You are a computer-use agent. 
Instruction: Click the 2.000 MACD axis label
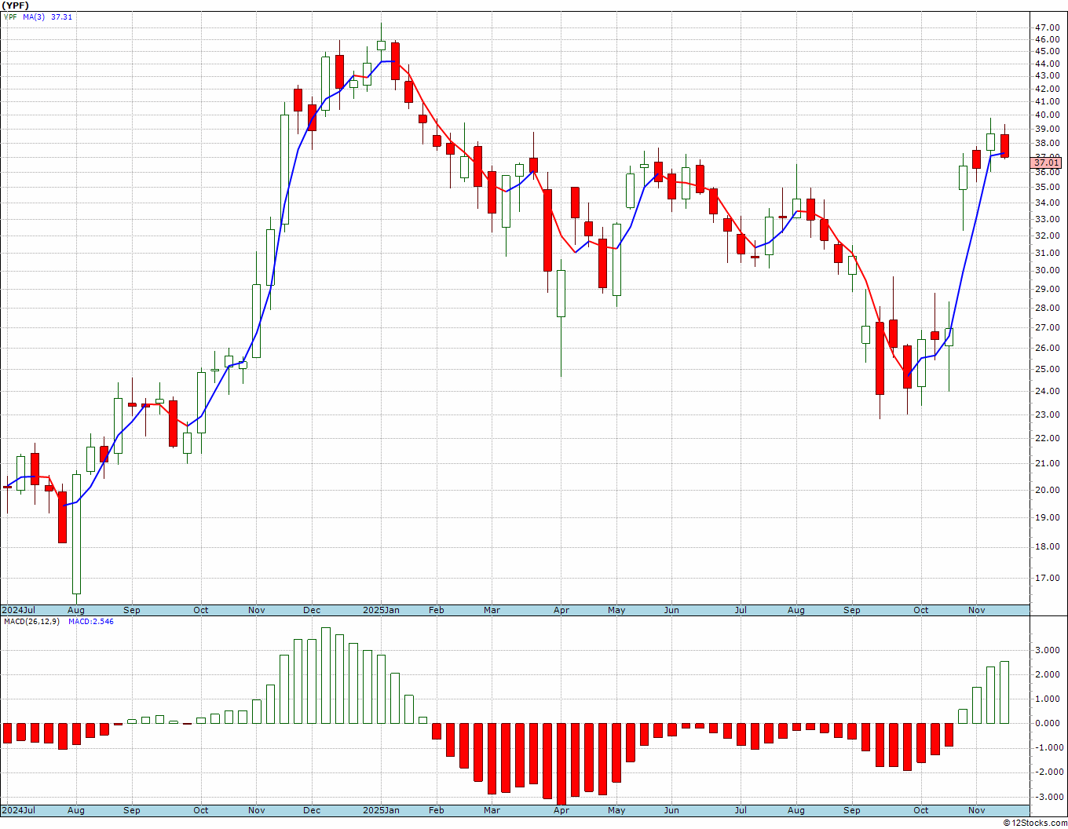[x=1048, y=674]
